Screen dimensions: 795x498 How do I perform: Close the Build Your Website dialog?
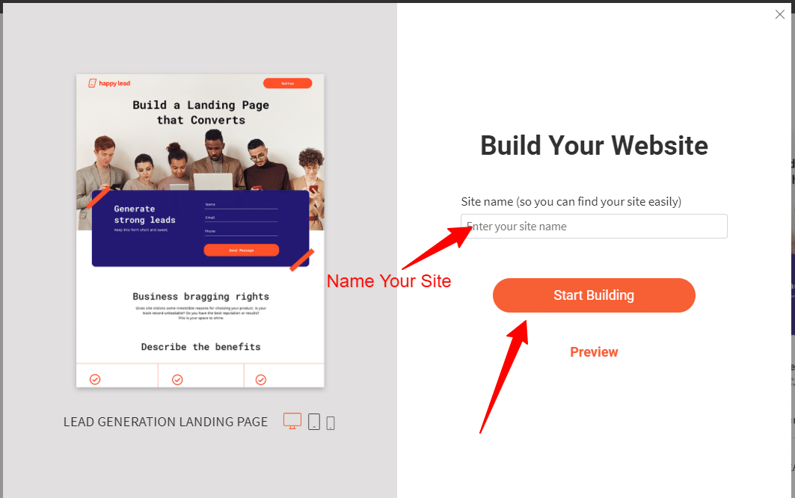click(780, 15)
